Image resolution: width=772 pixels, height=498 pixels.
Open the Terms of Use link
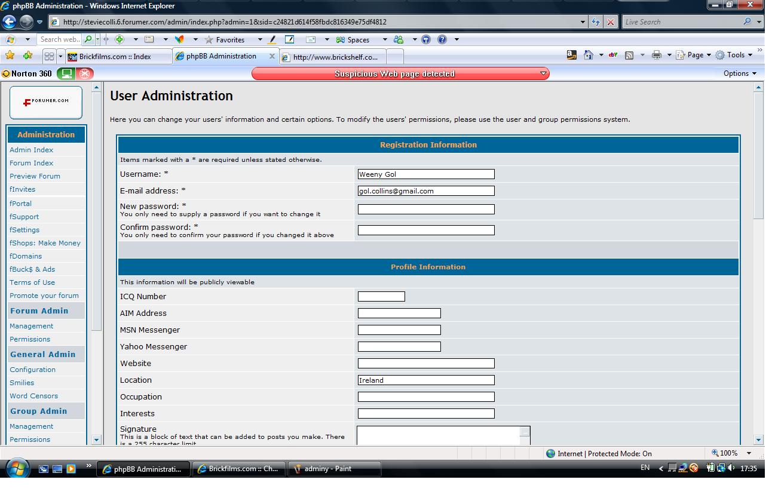(x=32, y=282)
